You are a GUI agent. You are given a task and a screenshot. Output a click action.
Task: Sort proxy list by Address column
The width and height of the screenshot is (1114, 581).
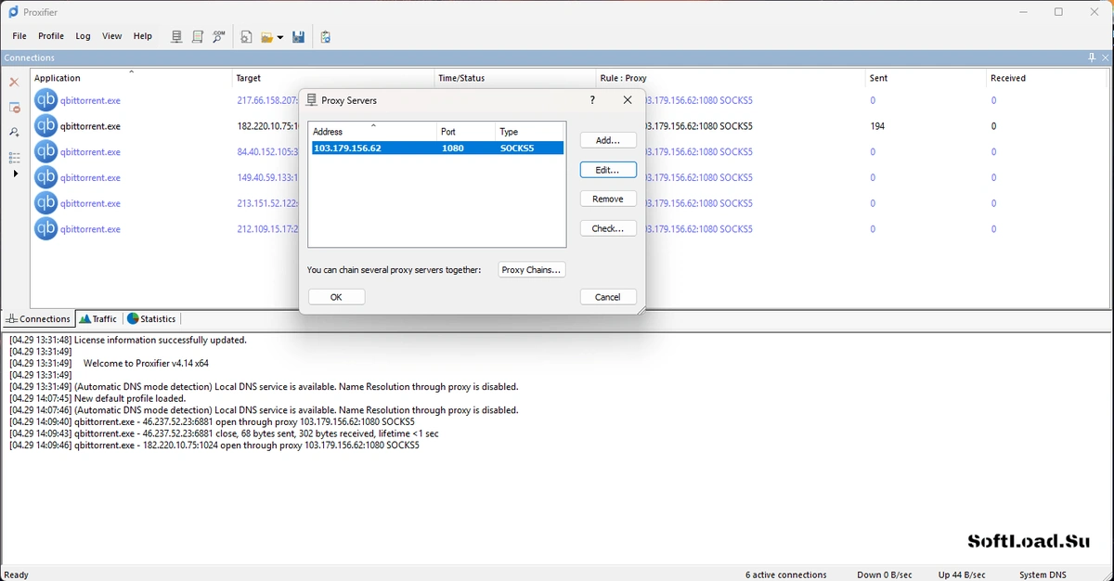click(373, 132)
